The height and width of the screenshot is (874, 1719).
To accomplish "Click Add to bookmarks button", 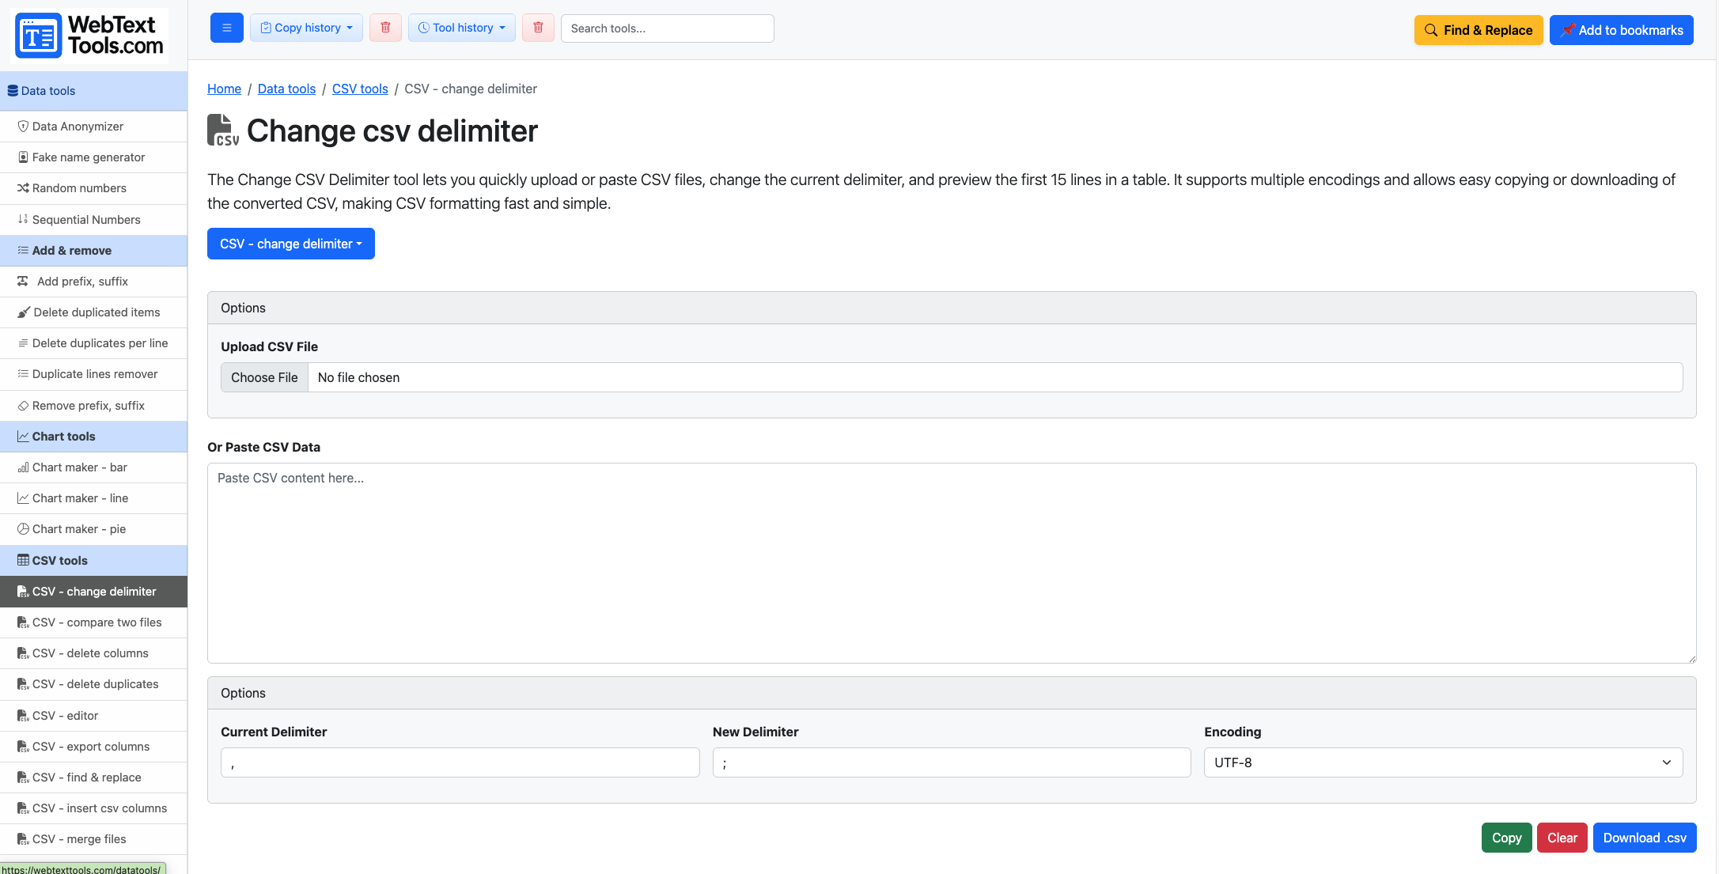I will (1622, 30).
